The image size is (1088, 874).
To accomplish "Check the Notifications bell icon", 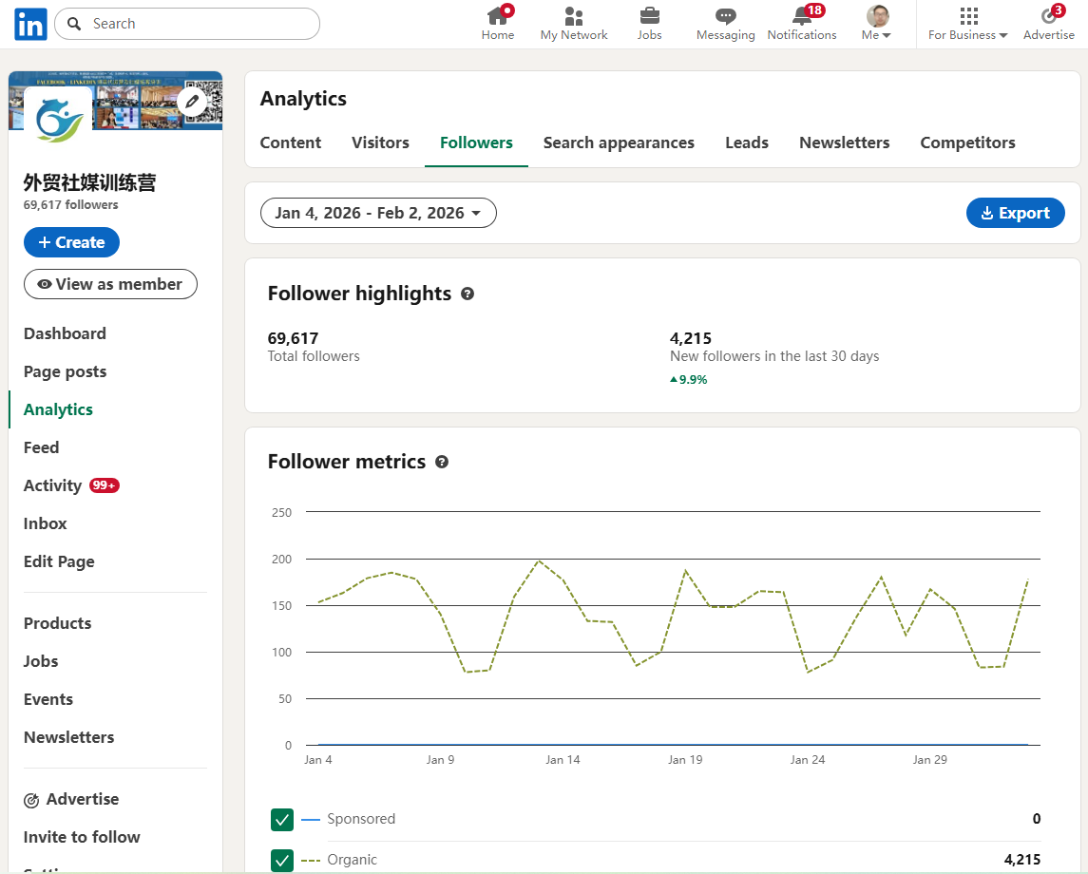I will click(x=801, y=16).
